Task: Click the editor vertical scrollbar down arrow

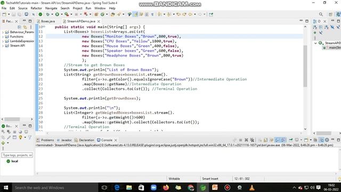Action: [305, 129]
